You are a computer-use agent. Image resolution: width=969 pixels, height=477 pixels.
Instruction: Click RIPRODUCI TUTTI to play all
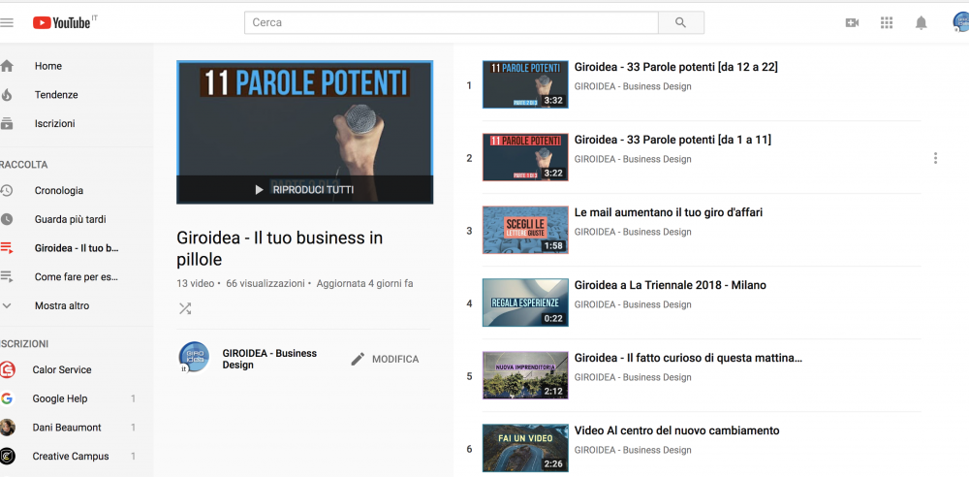304,190
